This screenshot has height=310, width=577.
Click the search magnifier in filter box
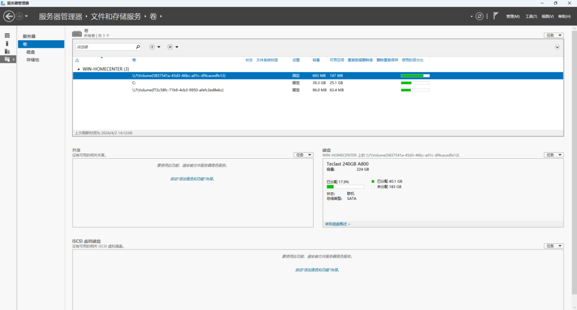click(x=138, y=46)
